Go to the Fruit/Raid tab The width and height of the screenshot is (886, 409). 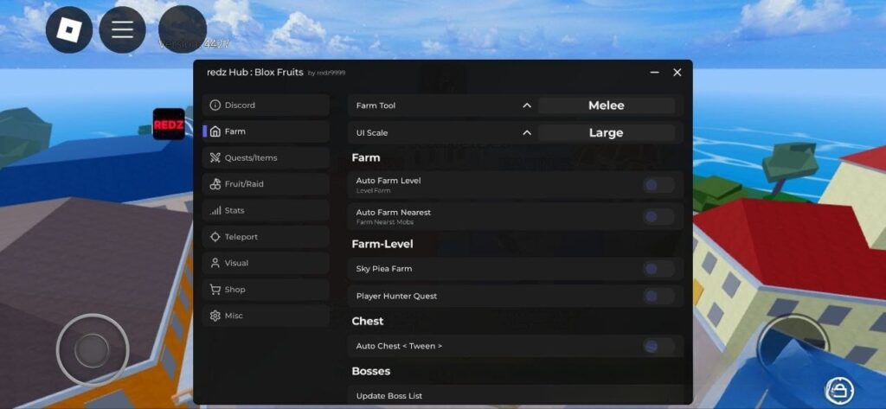point(266,184)
